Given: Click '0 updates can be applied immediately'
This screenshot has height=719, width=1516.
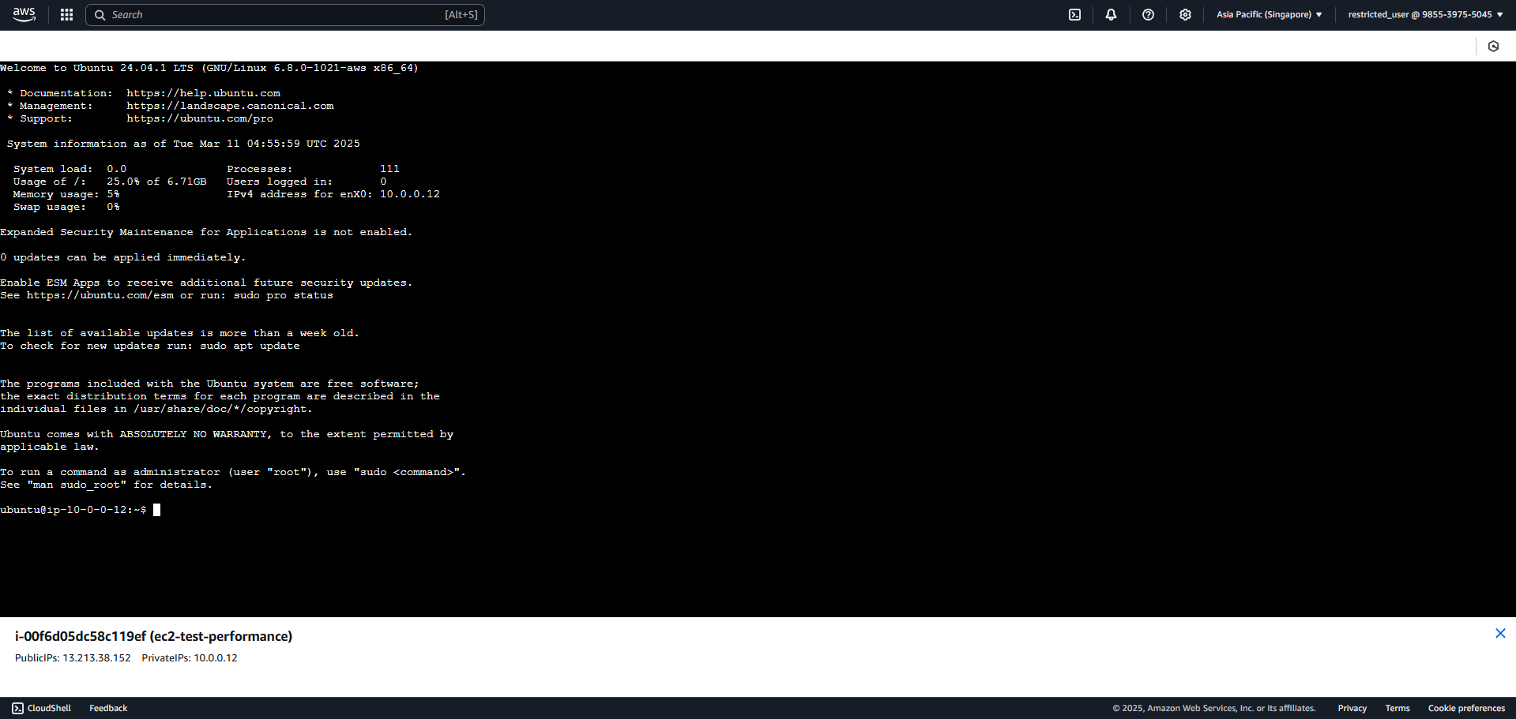Looking at the screenshot, I should point(122,257).
